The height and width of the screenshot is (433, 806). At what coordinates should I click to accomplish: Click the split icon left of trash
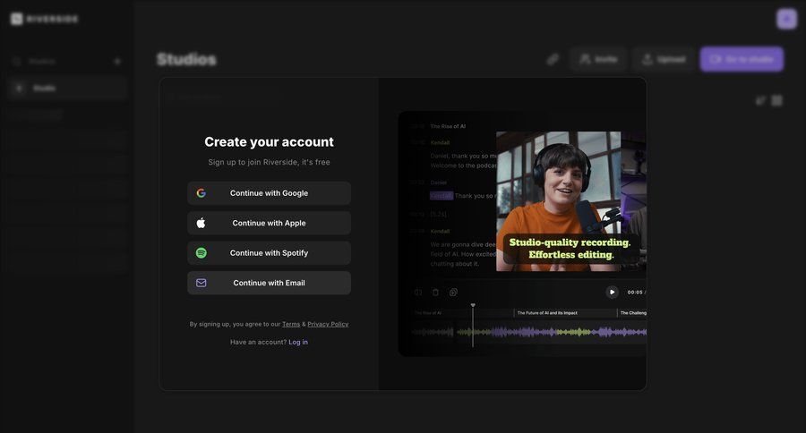tap(418, 293)
